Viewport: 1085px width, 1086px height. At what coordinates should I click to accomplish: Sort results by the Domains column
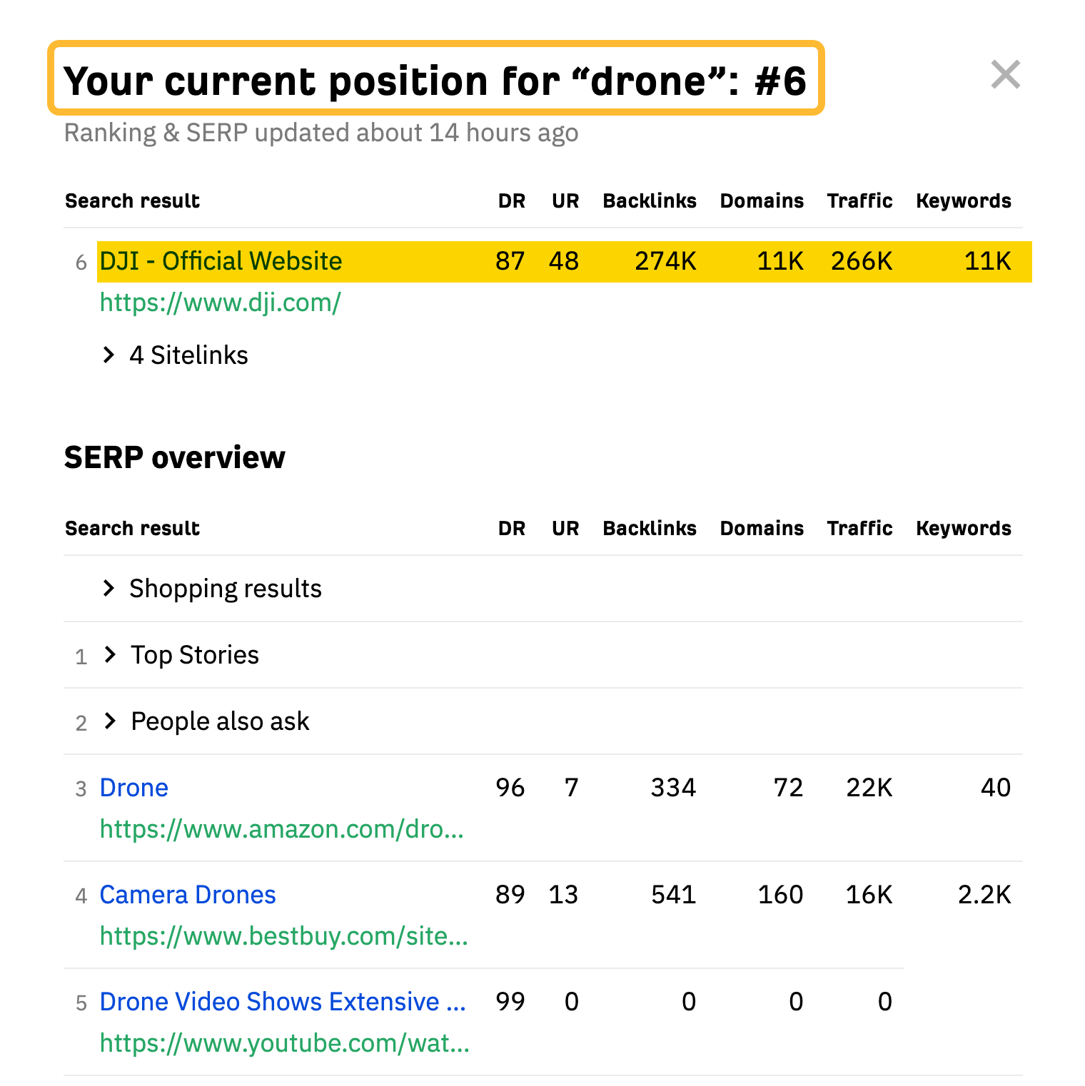[x=762, y=528]
